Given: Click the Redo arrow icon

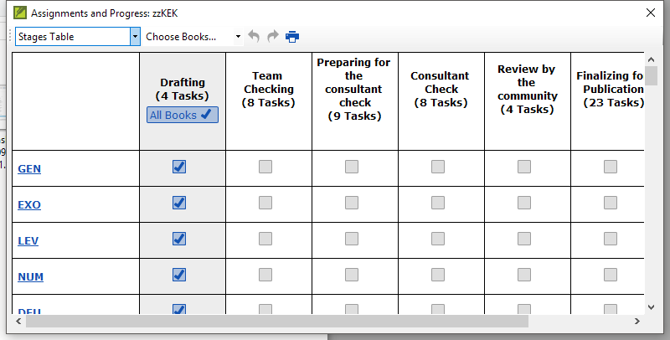Looking at the screenshot, I should 273,36.
